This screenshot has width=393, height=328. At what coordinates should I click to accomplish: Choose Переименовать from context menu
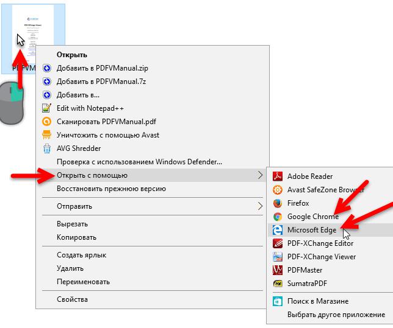[x=83, y=282]
